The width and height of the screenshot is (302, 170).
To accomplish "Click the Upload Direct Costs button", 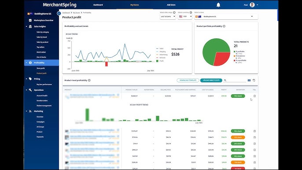I will pos(211,80).
